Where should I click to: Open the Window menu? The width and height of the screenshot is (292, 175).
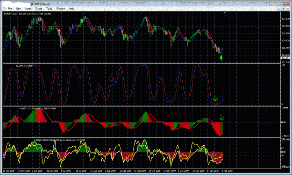pos(61,8)
